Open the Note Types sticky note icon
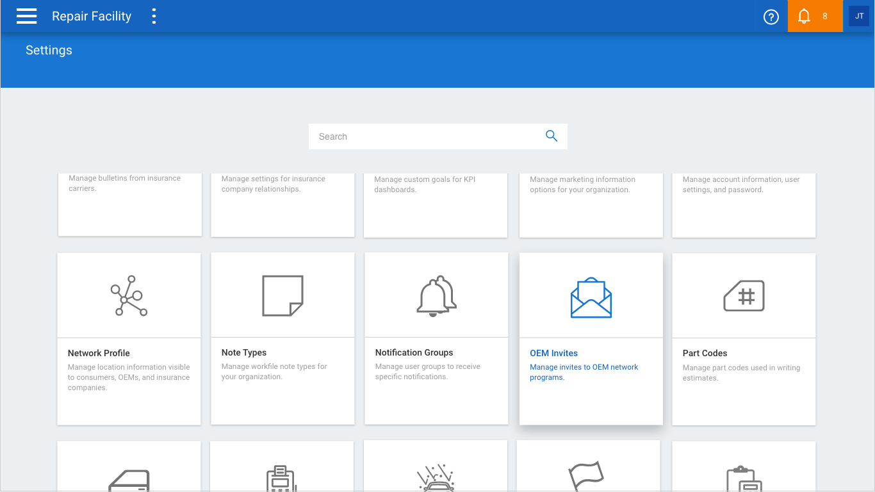The height and width of the screenshot is (492, 875). (282, 296)
